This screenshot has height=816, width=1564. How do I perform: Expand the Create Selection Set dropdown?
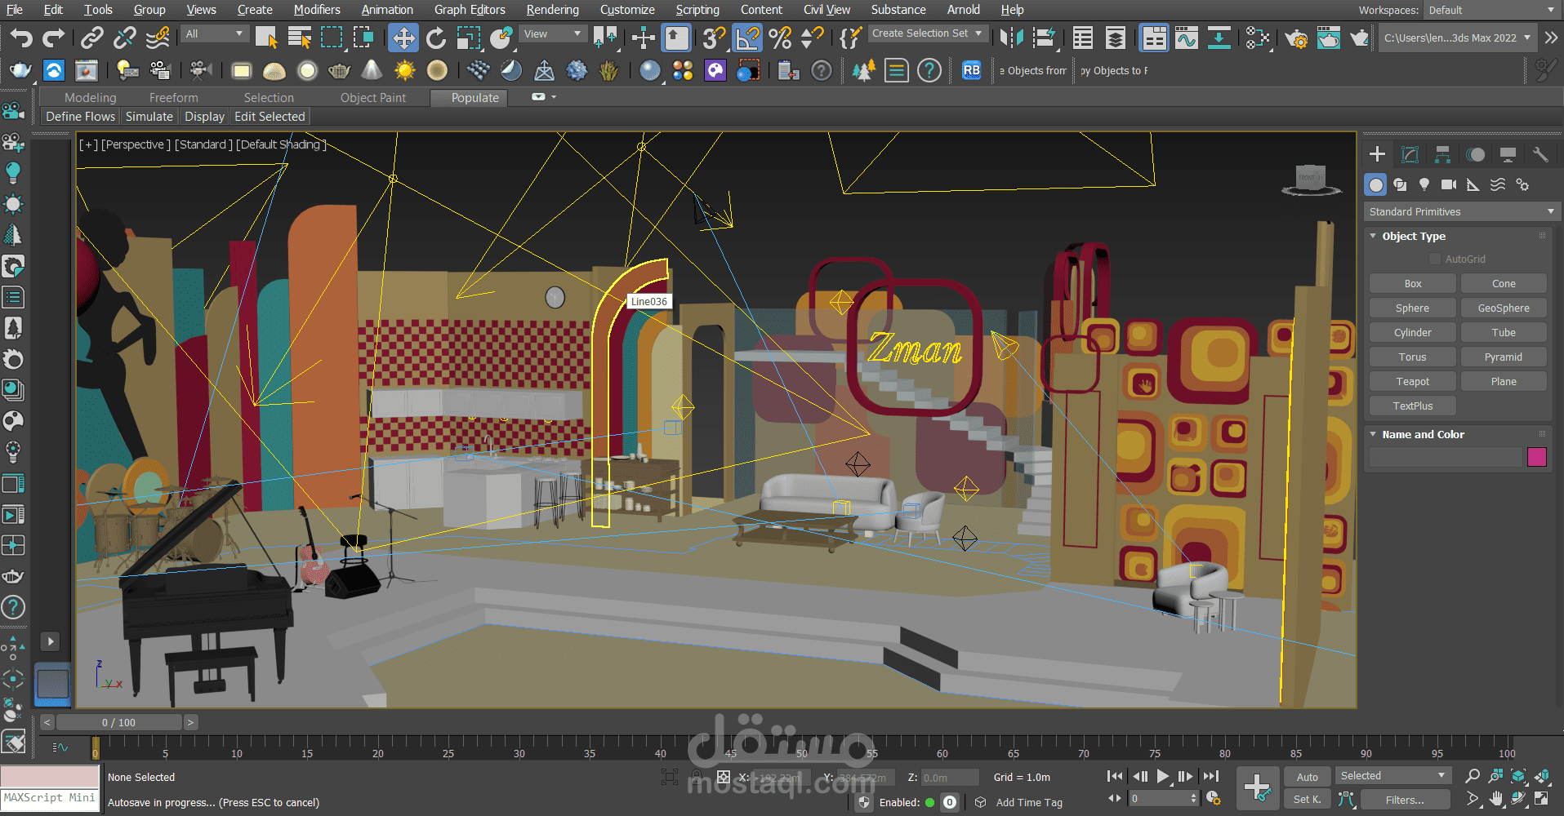978,33
